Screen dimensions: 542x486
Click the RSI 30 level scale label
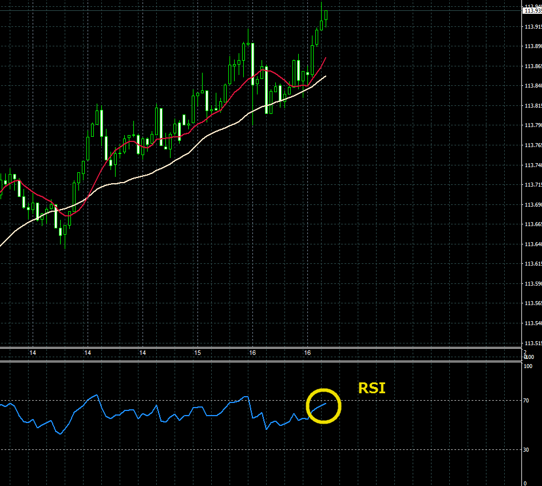click(x=527, y=450)
